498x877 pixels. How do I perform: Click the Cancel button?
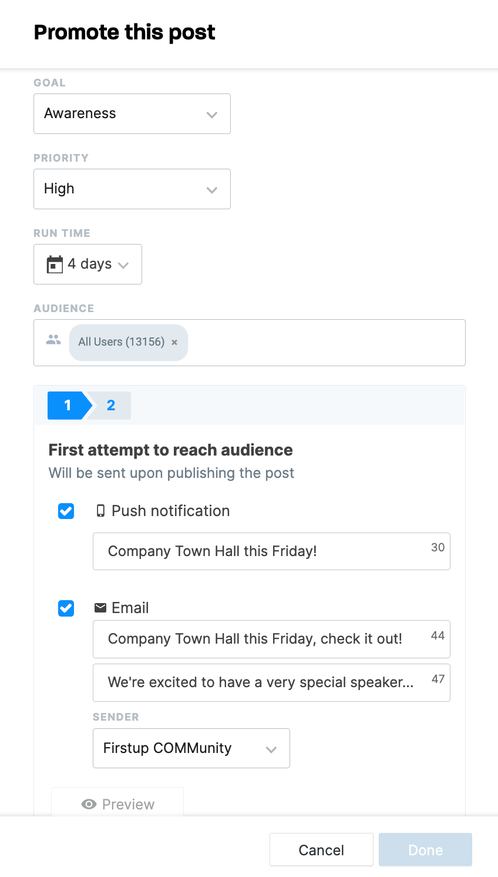point(321,849)
